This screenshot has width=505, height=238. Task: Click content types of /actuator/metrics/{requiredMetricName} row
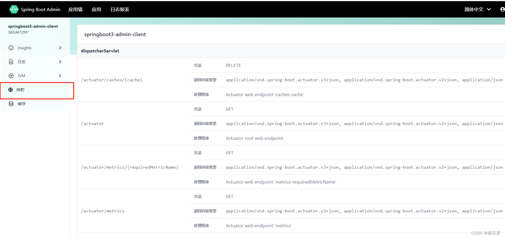click(364, 167)
